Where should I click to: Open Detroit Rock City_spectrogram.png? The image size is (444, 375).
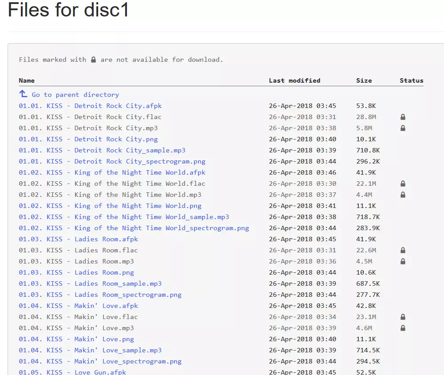pyautogui.click(x=112, y=161)
